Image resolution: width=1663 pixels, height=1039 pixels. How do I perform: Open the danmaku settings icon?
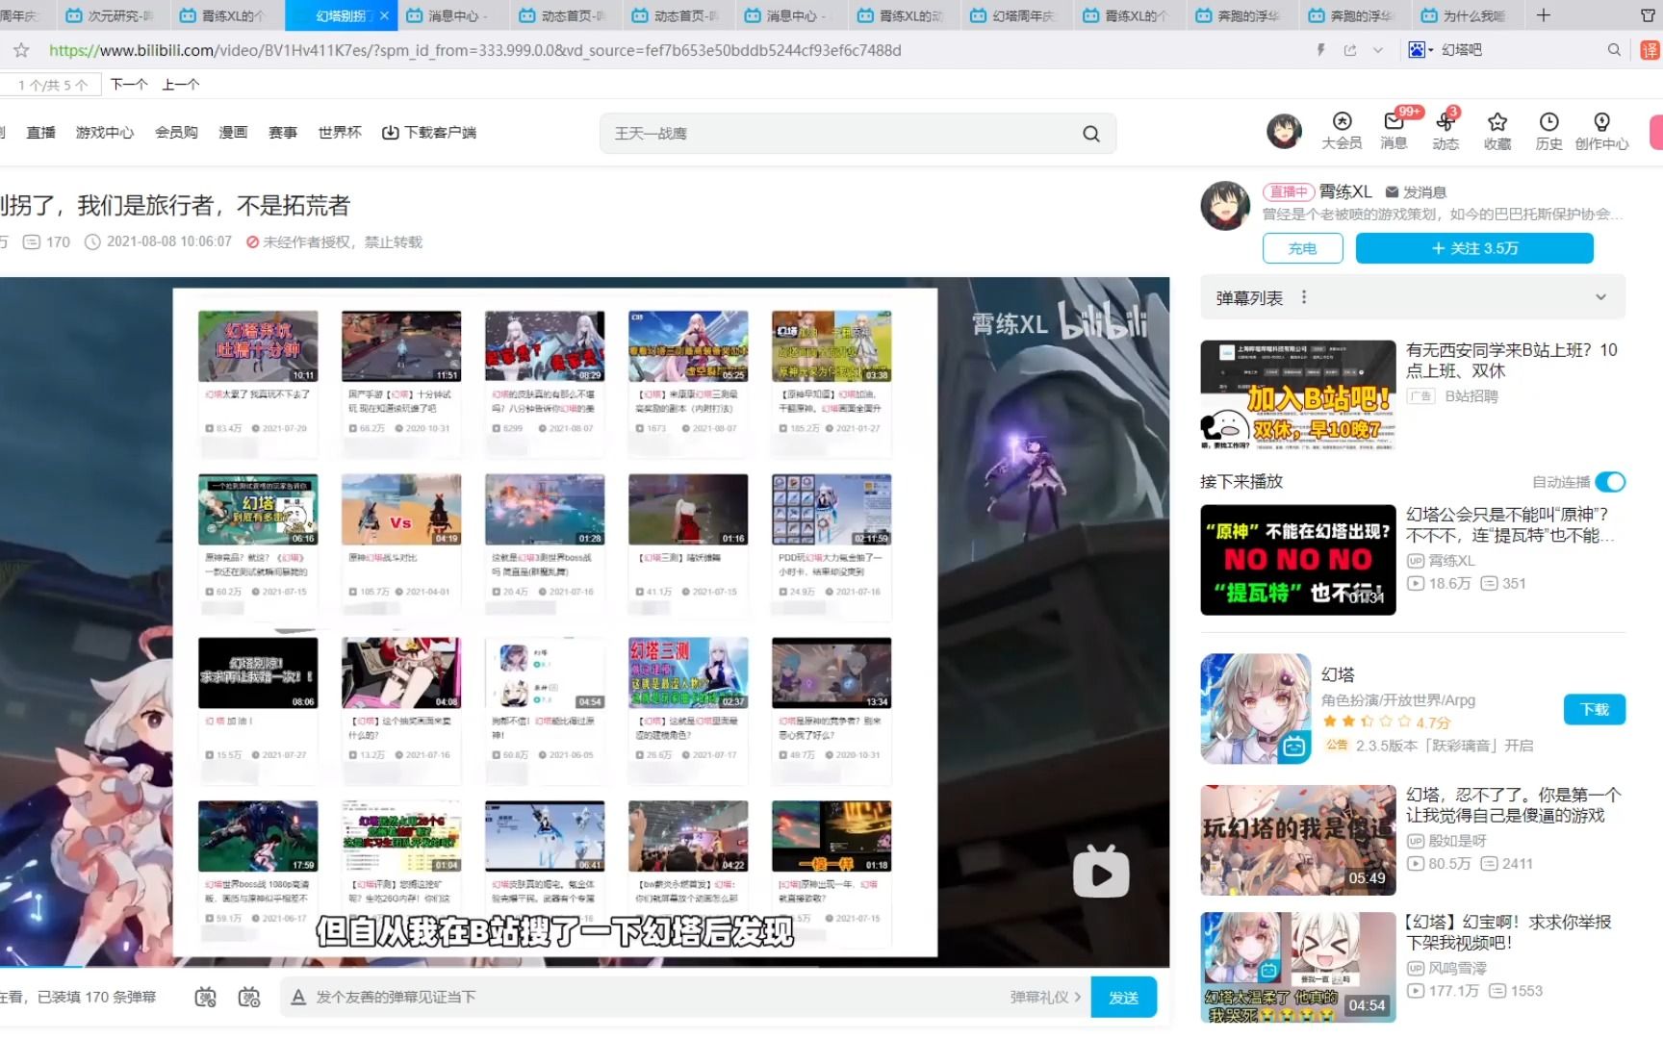pyautogui.click(x=249, y=998)
